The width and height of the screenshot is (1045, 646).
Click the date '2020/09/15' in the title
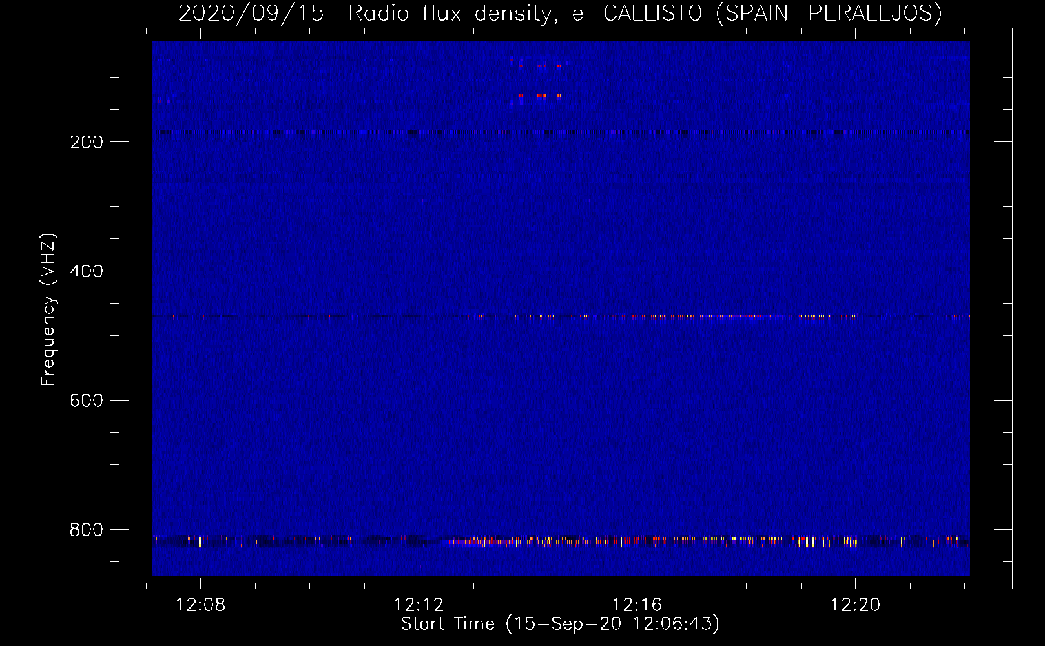[251, 14]
